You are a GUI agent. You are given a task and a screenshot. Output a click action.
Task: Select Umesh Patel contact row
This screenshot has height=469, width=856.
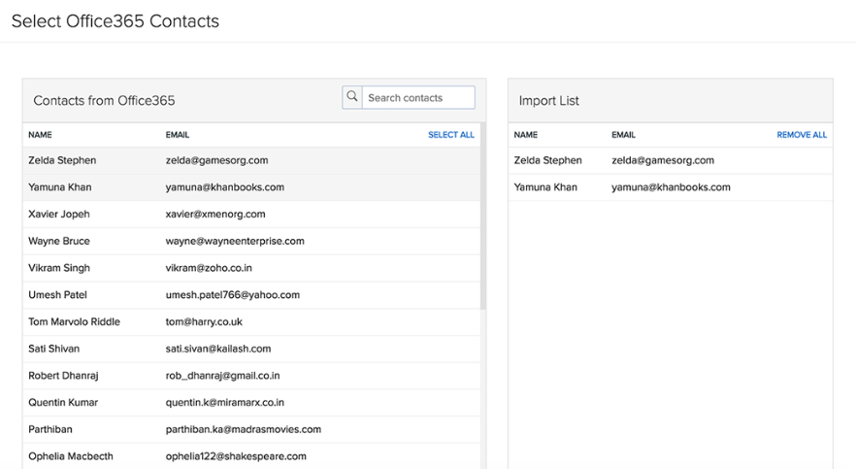tap(250, 295)
